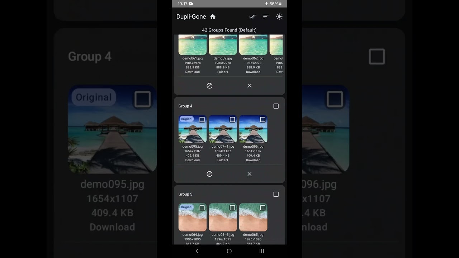Check the checkbox on the demo095.jpg thumbnail

(x=202, y=120)
